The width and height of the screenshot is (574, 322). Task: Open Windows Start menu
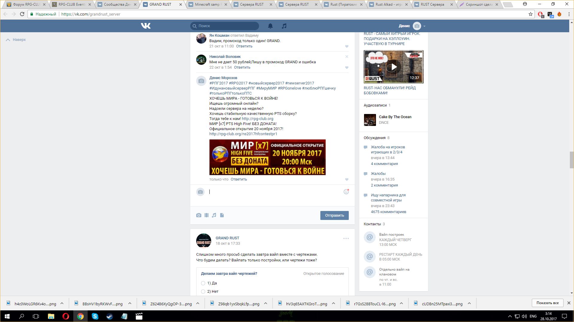click(7, 316)
